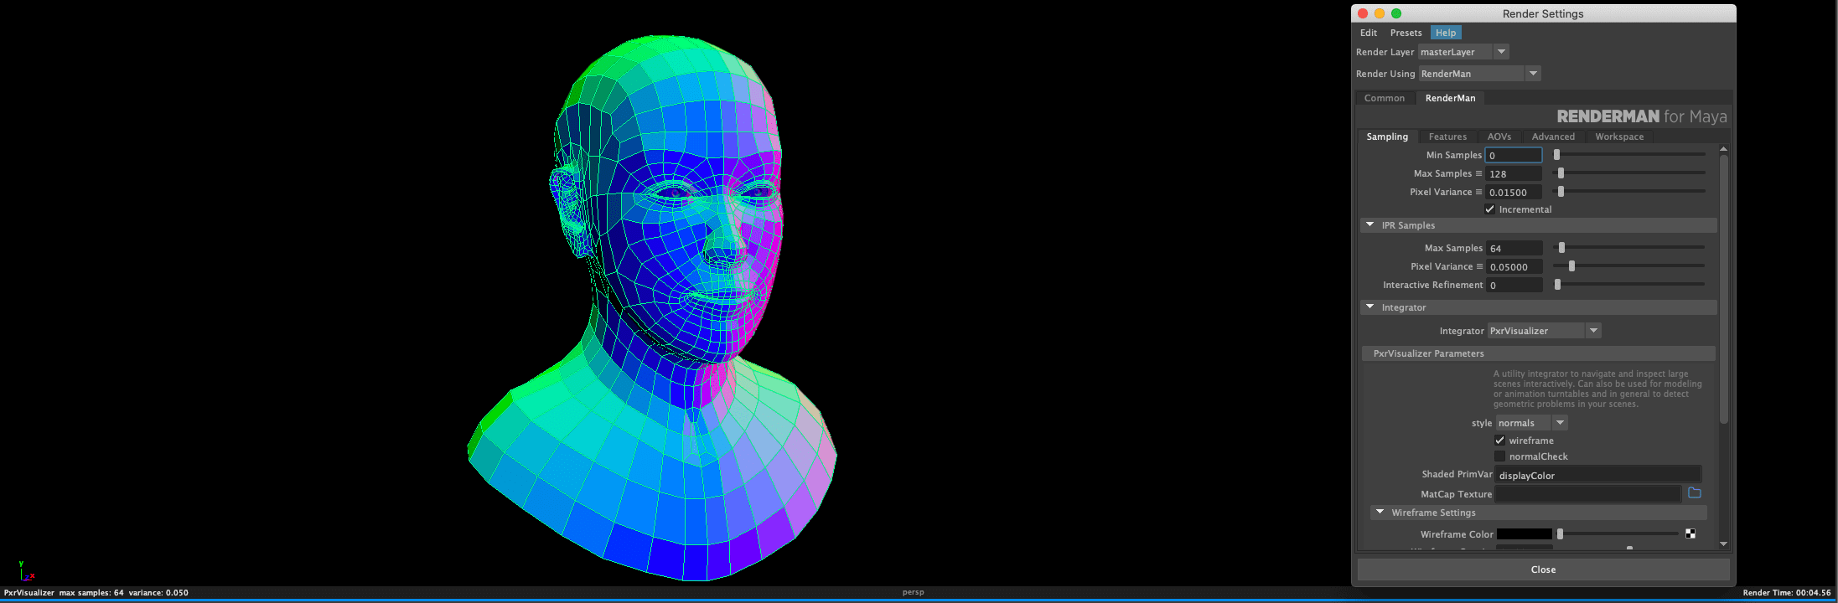Browse for MatCap Texture with folder icon
The height and width of the screenshot is (603, 1838).
pos(1694,493)
